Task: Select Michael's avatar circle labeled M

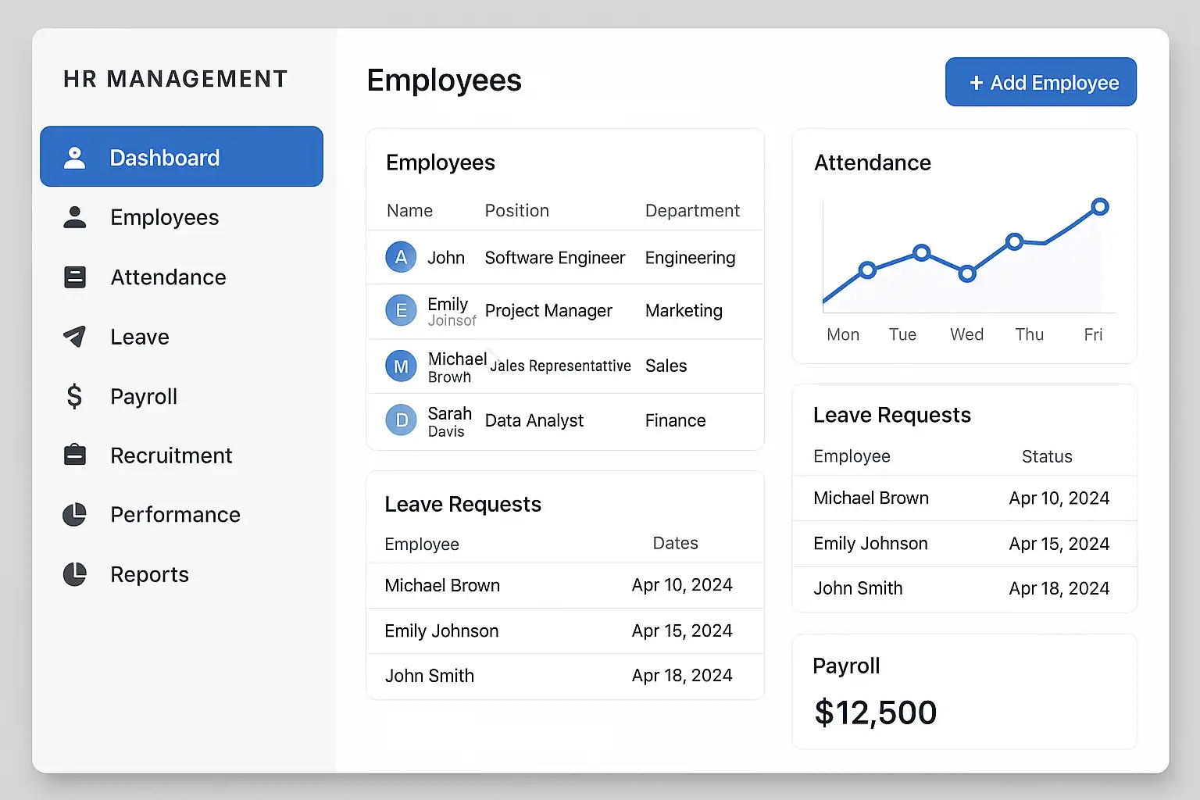Action: click(x=401, y=366)
